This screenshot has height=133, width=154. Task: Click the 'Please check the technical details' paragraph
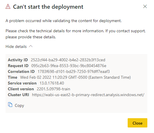pyautogui.click(x=76, y=34)
